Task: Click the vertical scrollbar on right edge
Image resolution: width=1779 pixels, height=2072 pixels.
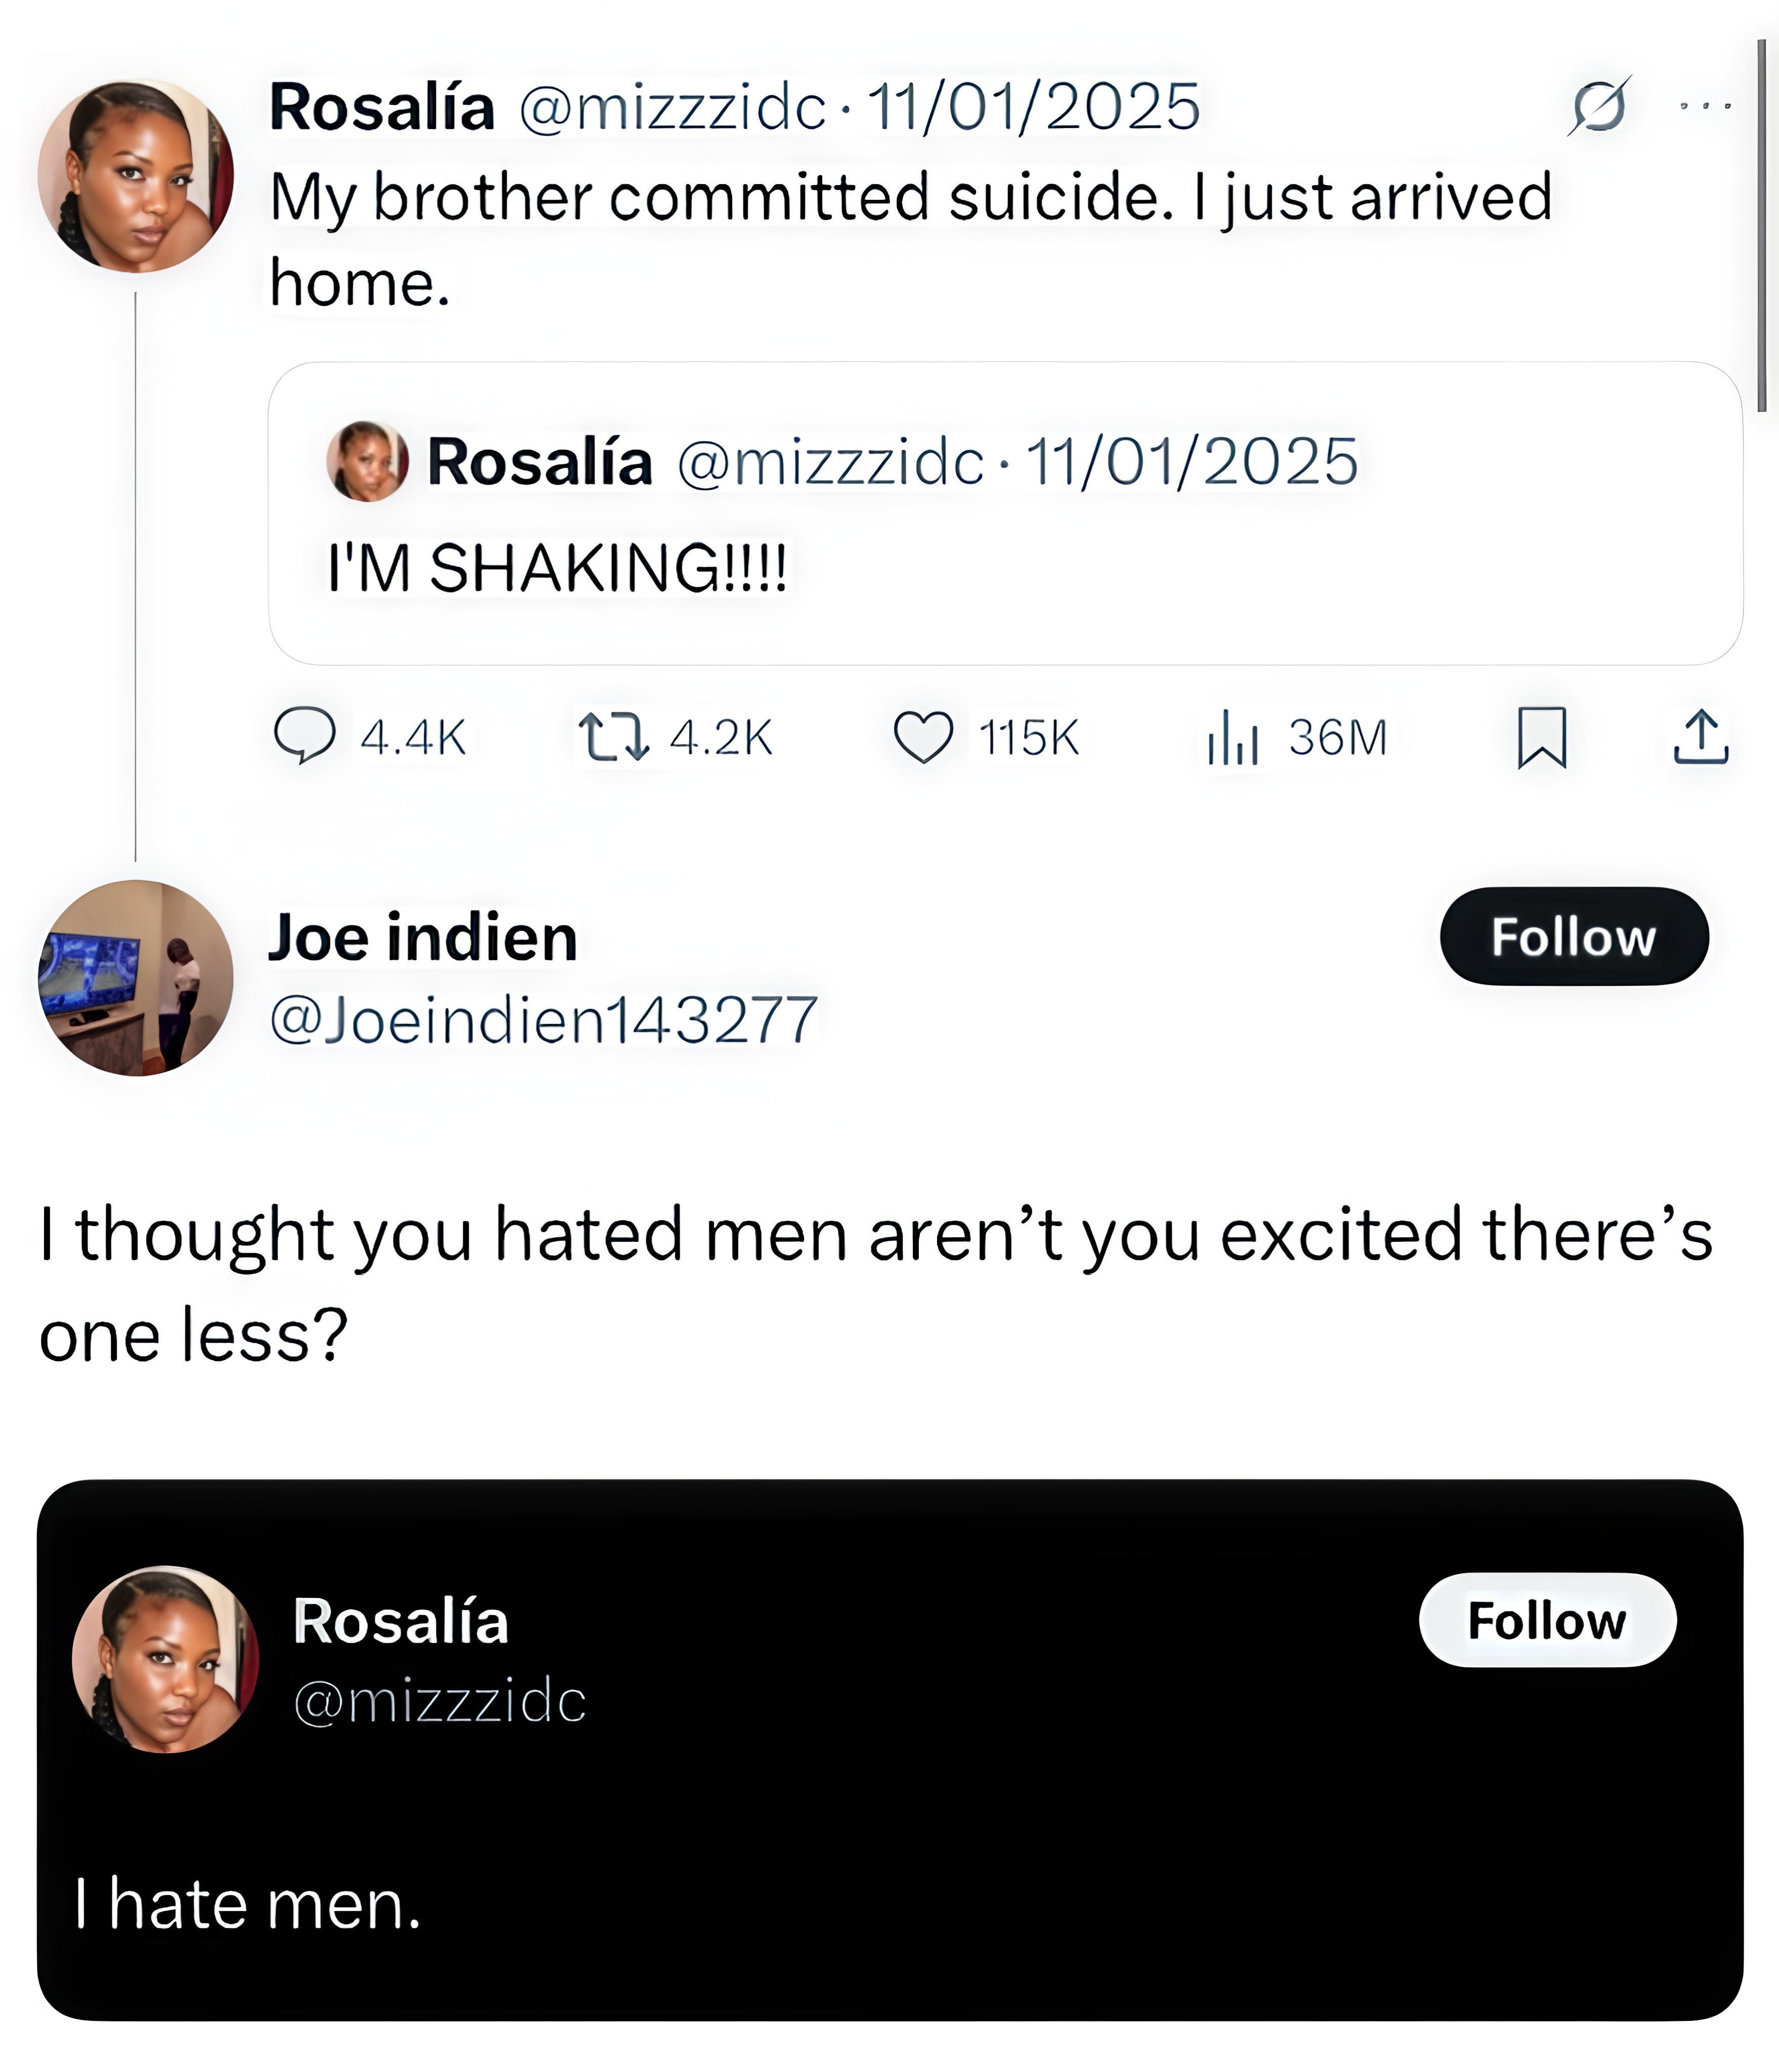Action: point(1761,225)
